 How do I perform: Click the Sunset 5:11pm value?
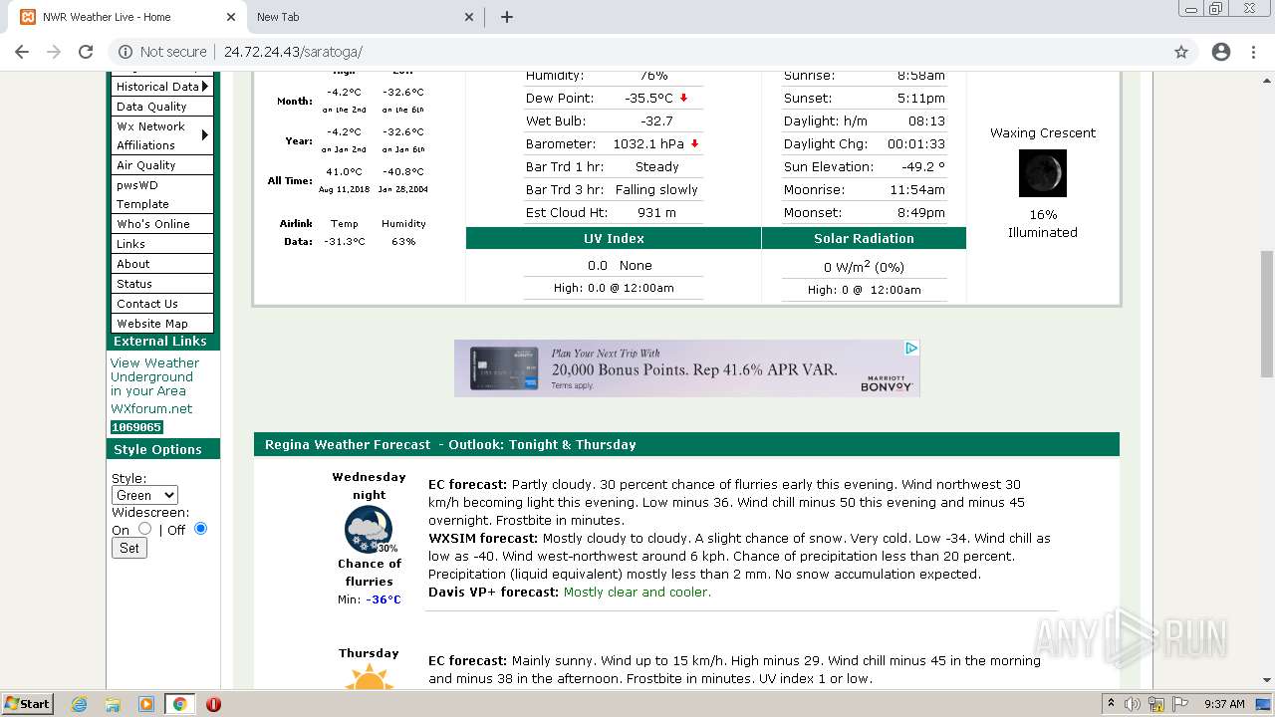tap(920, 99)
